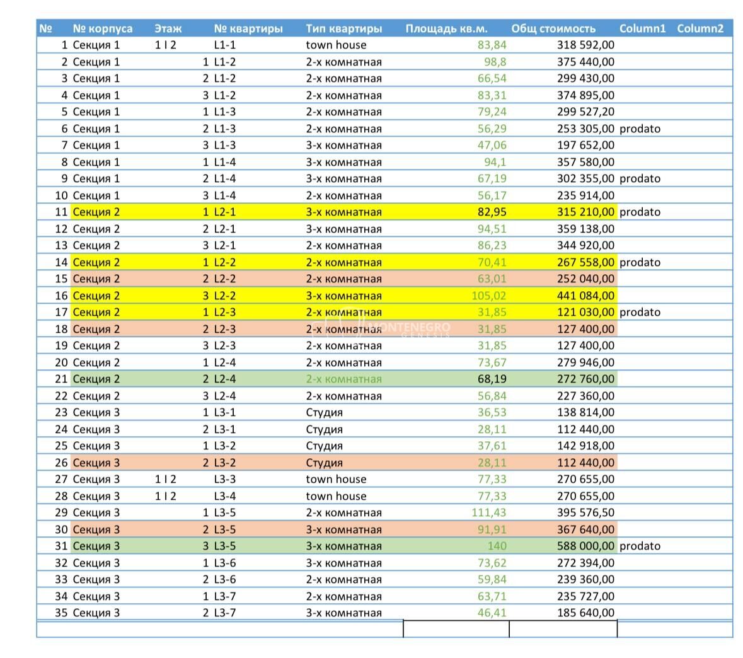The width and height of the screenshot is (743, 658).
Task: Click the 'Общ стоимость' column header
Action: point(553,28)
